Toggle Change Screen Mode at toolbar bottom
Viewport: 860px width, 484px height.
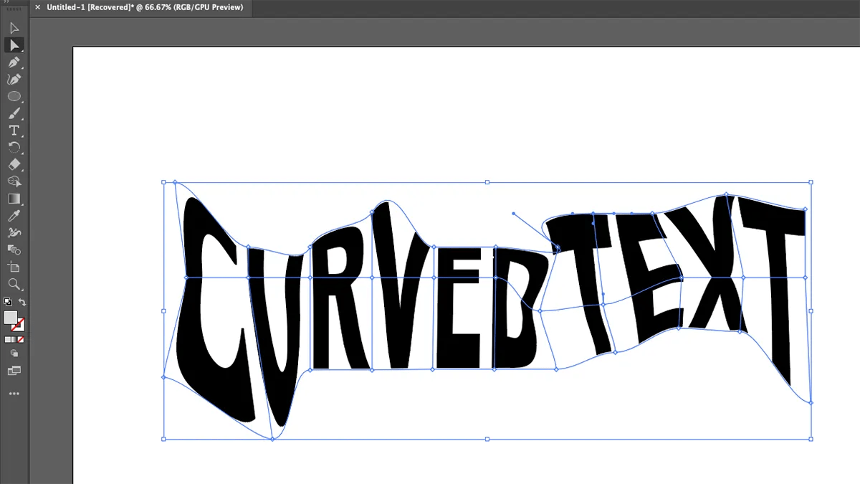point(14,370)
